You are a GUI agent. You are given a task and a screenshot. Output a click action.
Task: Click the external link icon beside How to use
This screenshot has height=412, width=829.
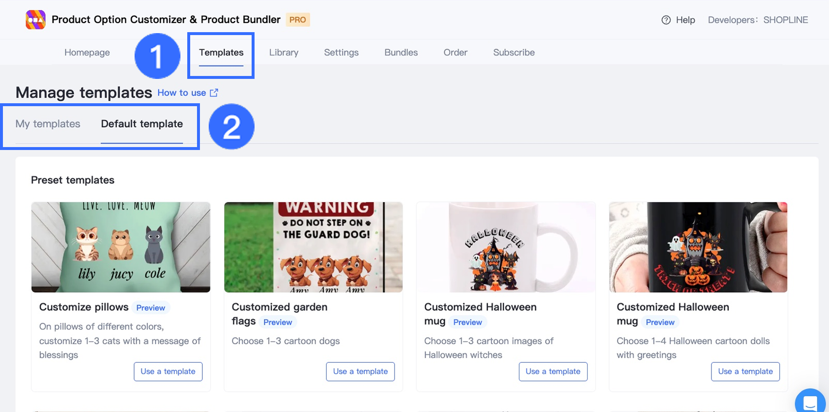click(214, 93)
